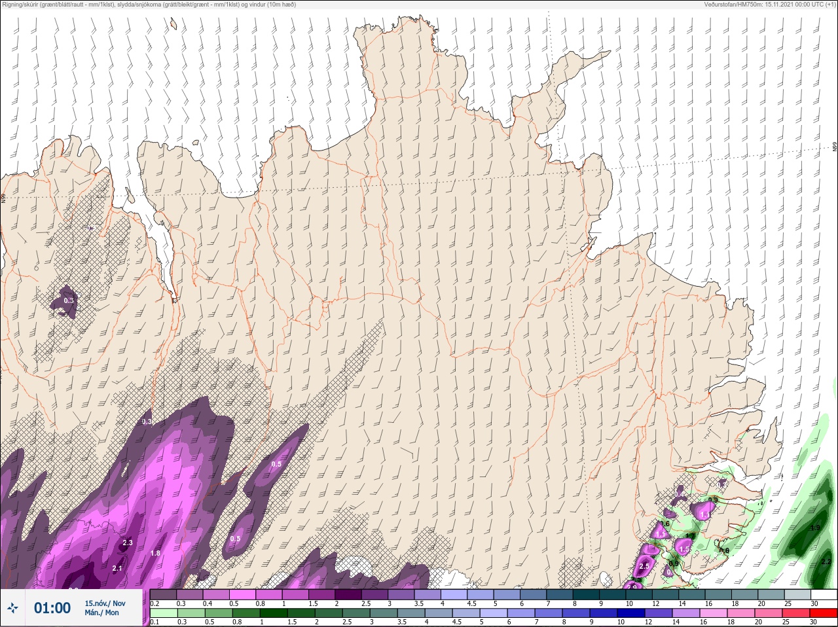
Task: Pick the pale lavender swatch between 4 and 4.5 in the top legend row
Action: tap(455, 595)
